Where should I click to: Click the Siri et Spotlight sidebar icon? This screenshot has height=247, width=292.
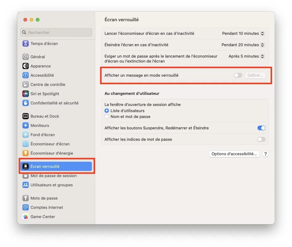(x=26, y=94)
